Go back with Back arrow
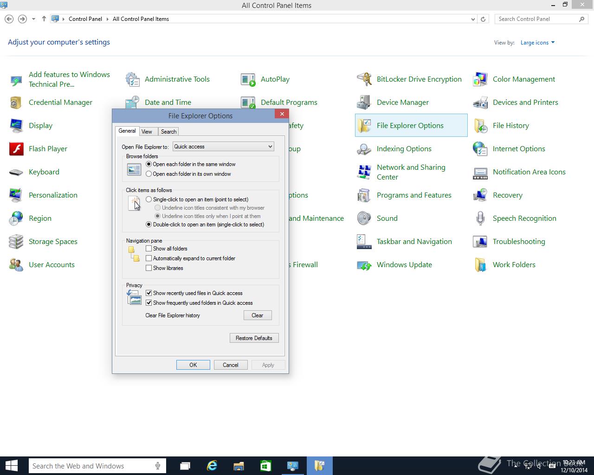The image size is (594, 475). pos(9,19)
